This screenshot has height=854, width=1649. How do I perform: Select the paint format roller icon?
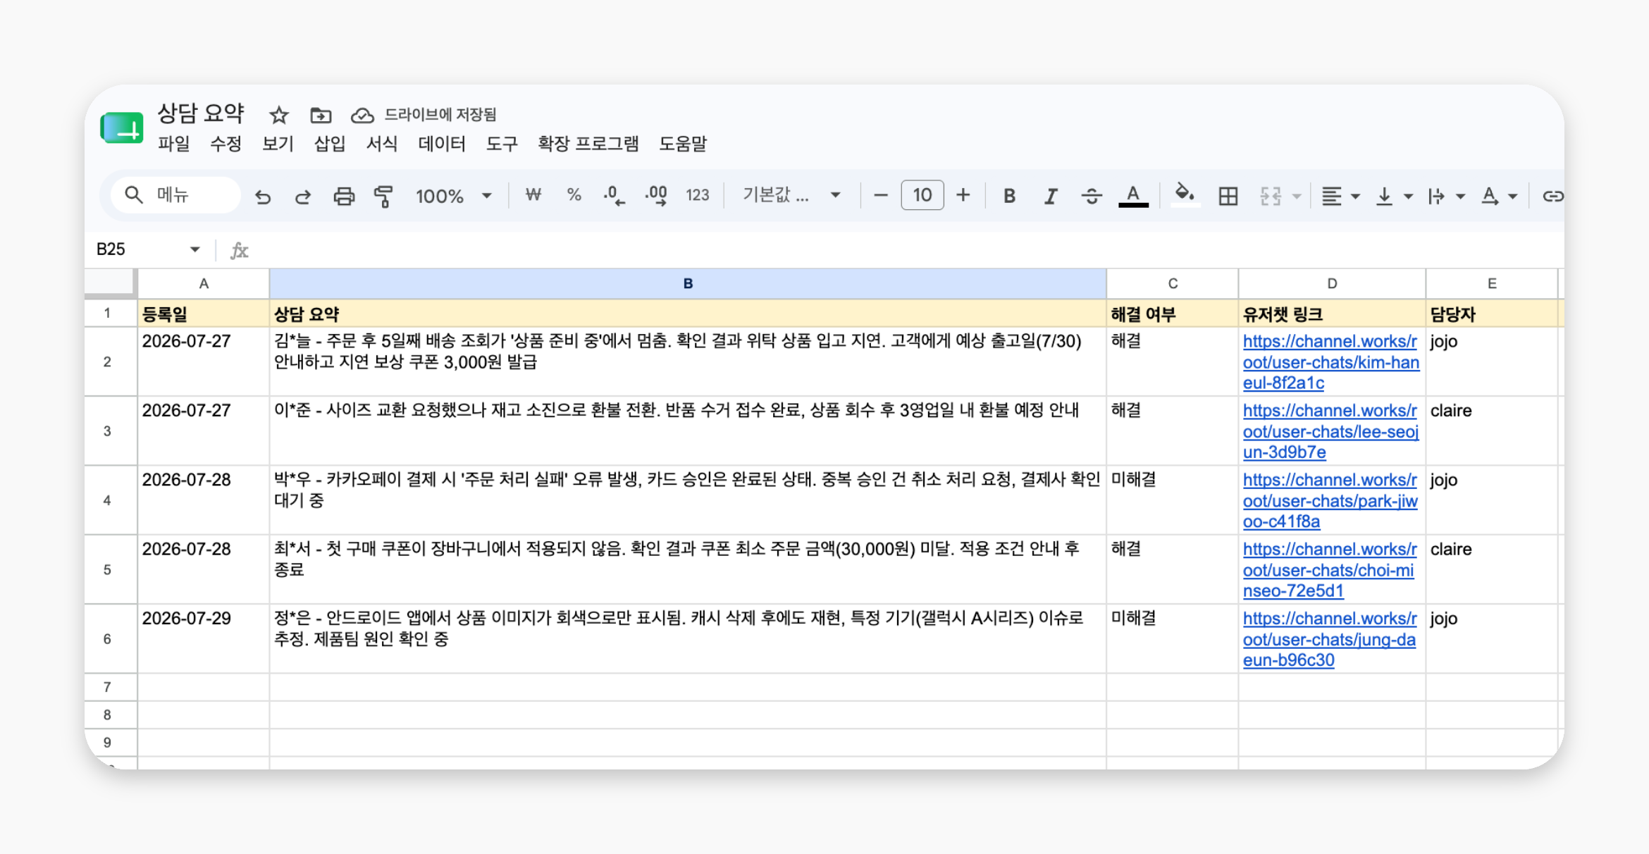click(x=384, y=196)
